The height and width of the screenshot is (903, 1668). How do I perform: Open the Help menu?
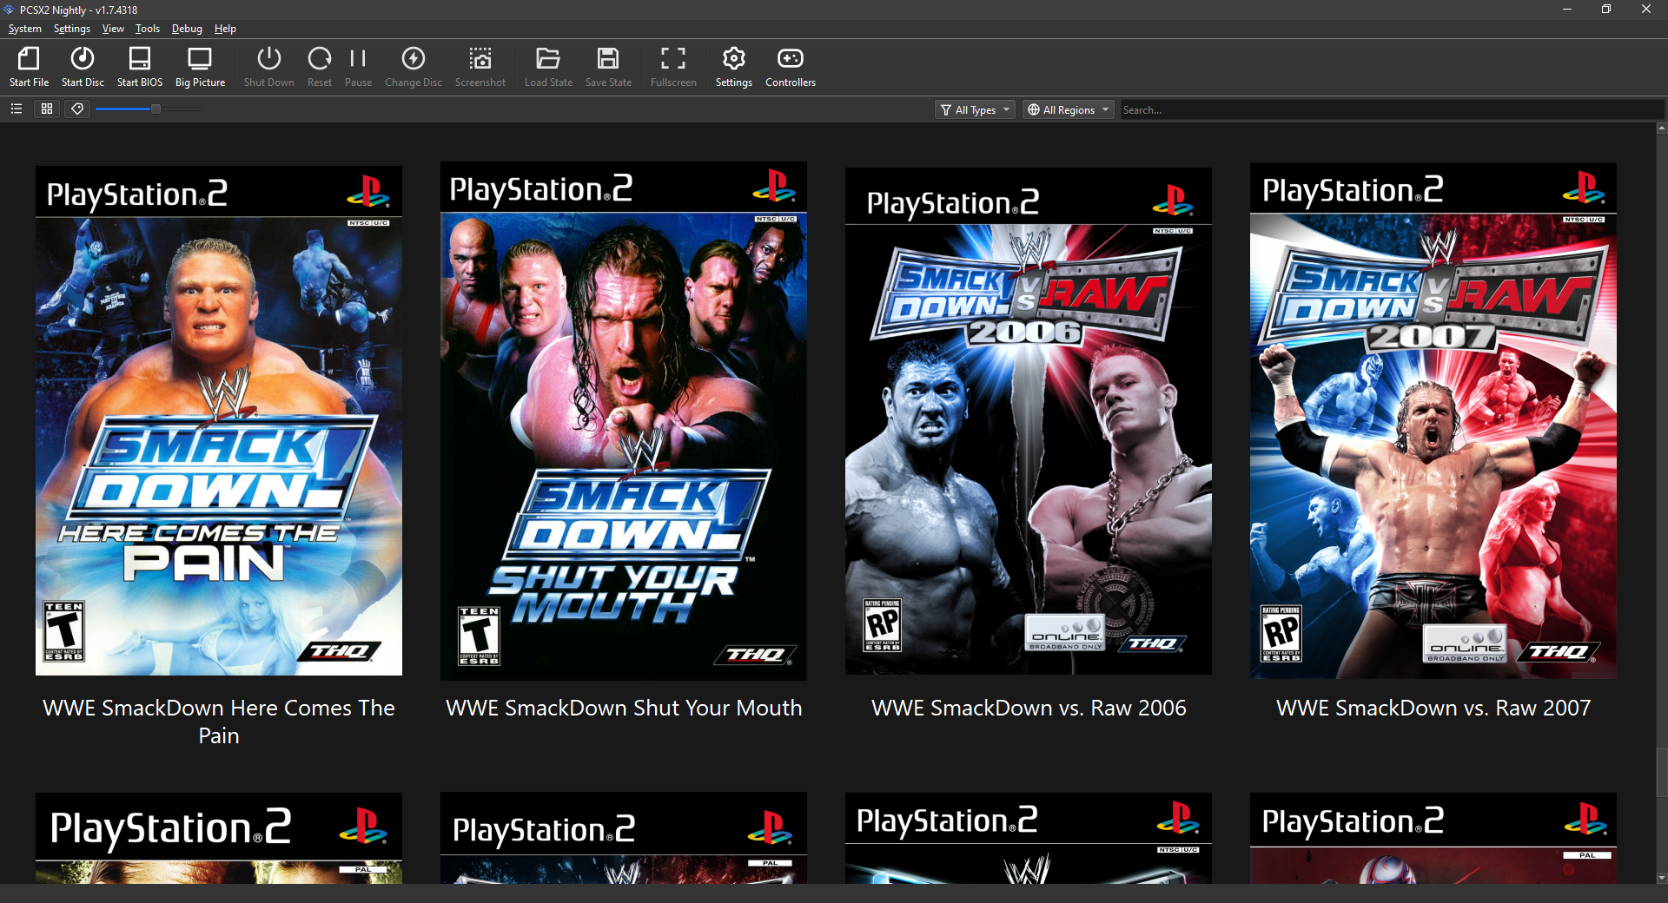[225, 29]
